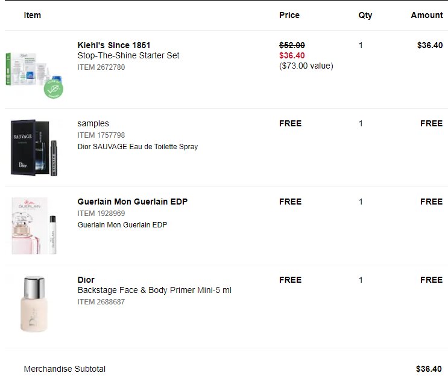The image size is (448, 379).
Task: Click the red $36.40 sale price
Action: [x=292, y=55]
